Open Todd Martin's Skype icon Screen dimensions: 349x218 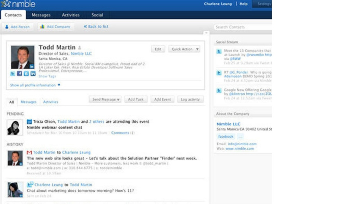(x=26, y=74)
